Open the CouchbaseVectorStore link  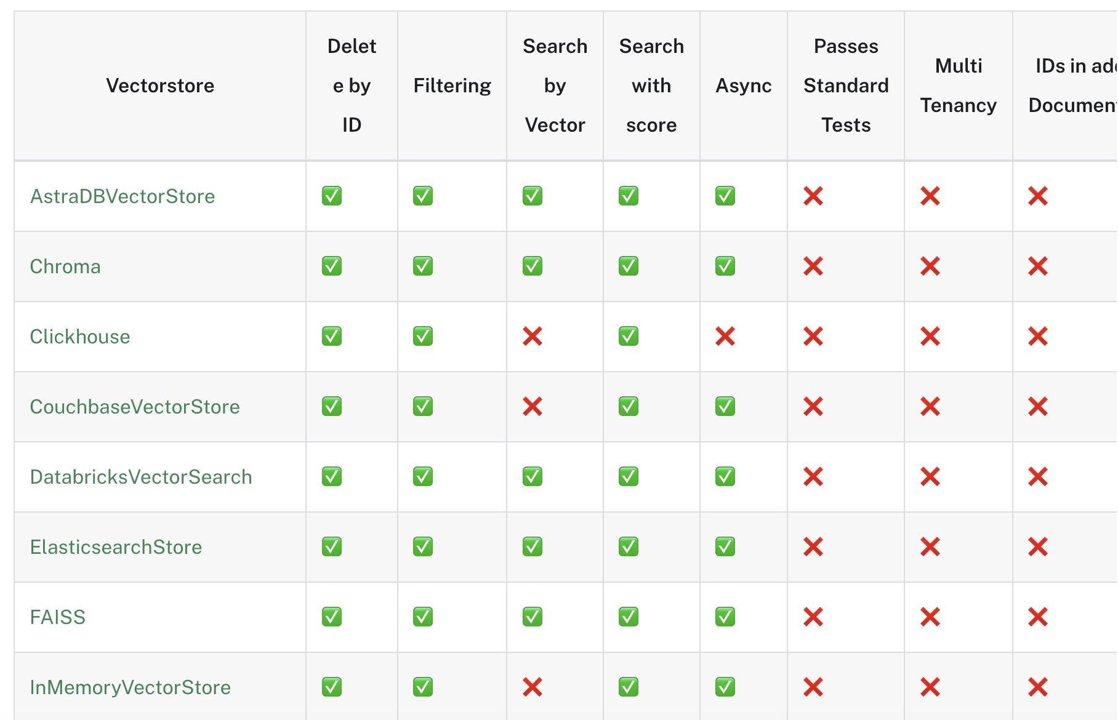135,407
